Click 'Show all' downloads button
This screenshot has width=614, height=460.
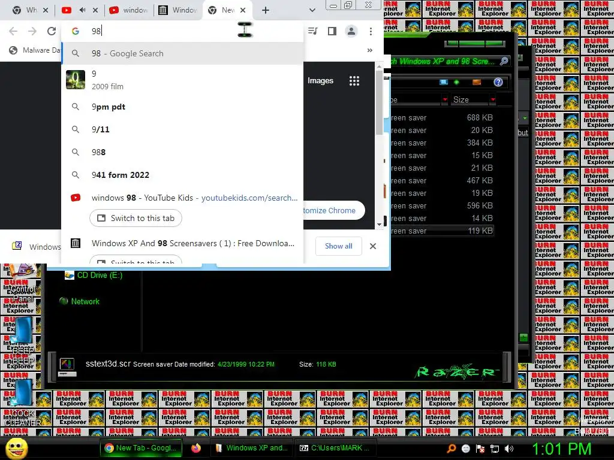click(x=339, y=246)
